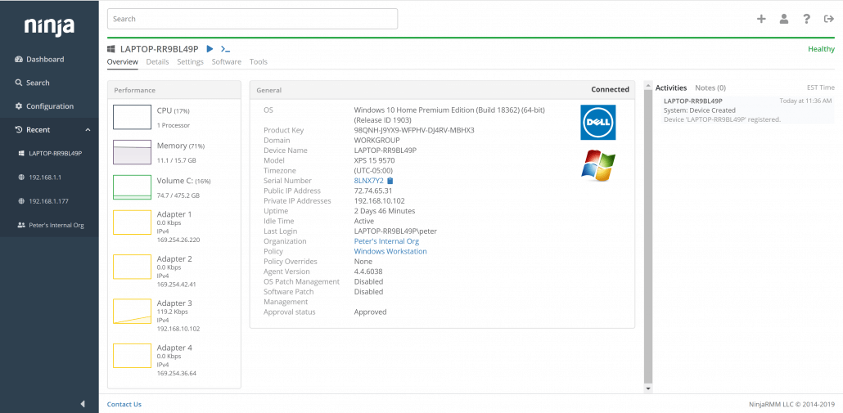The height and width of the screenshot is (413, 843).
Task: Open the Software tab
Action: coord(226,62)
